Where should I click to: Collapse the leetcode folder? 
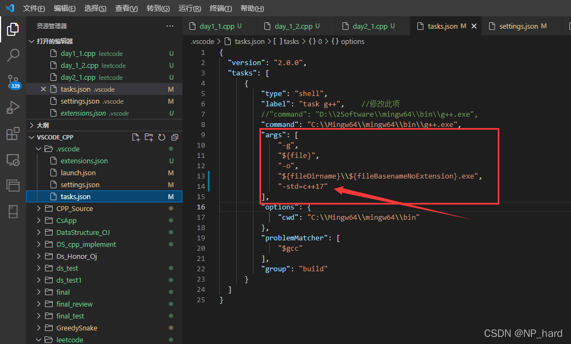(39, 340)
